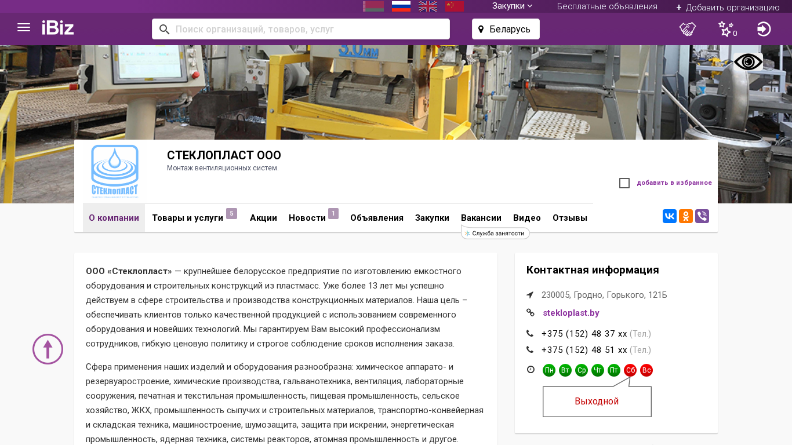Toggle the accessibility eye icon

pos(748,61)
